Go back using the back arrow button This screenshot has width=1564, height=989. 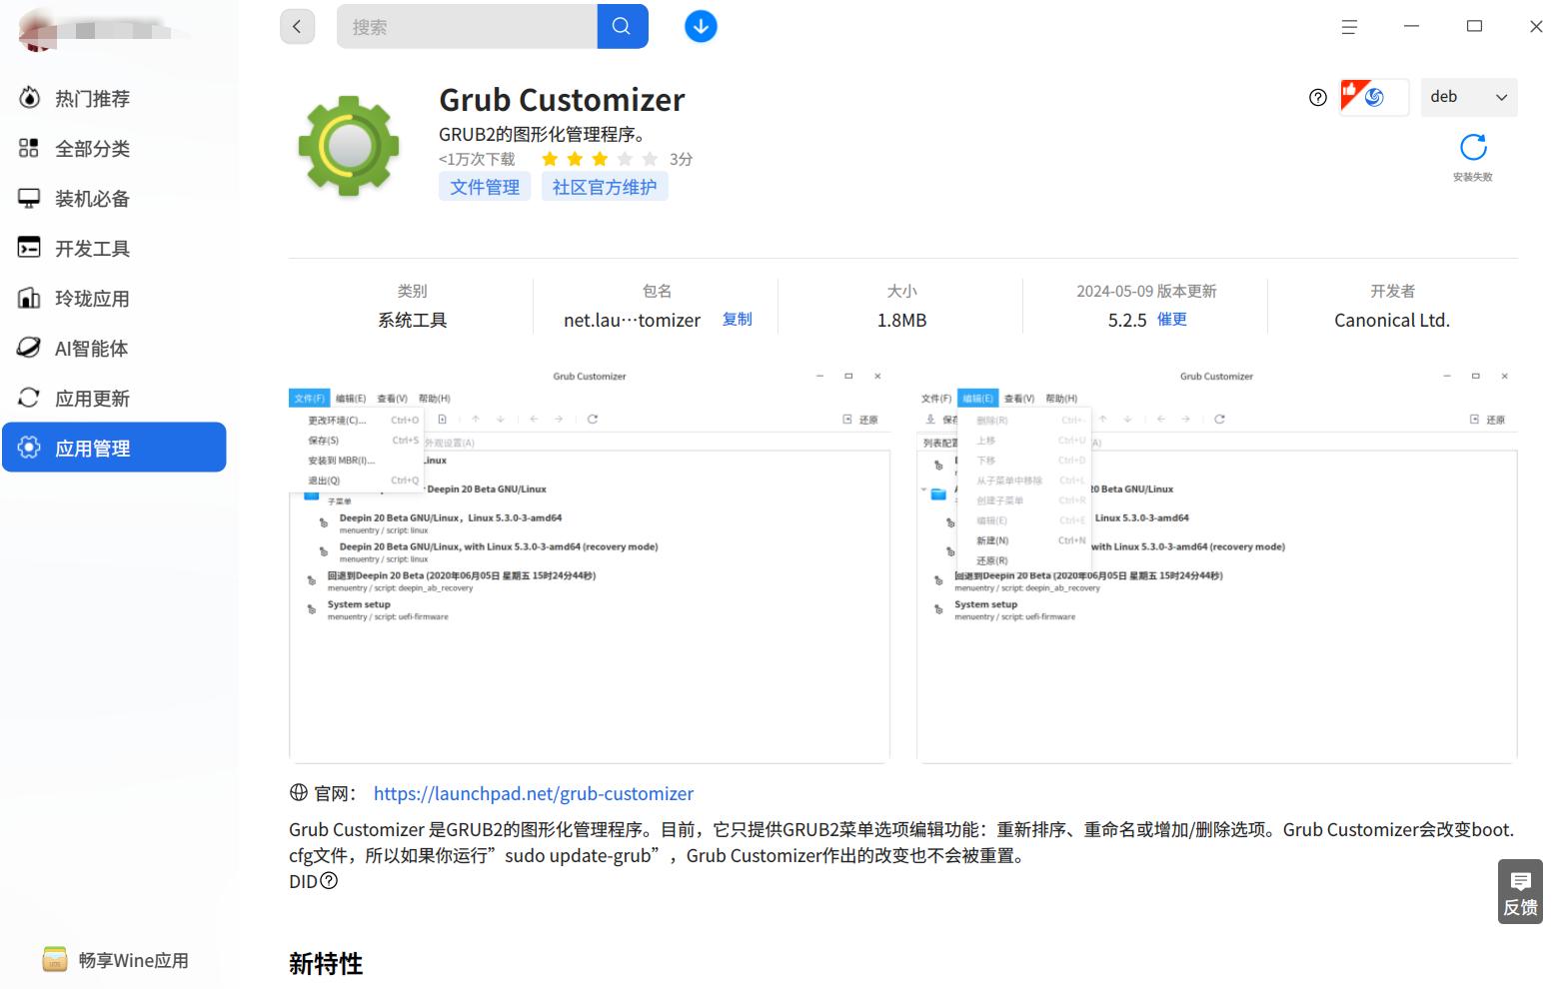click(x=297, y=27)
